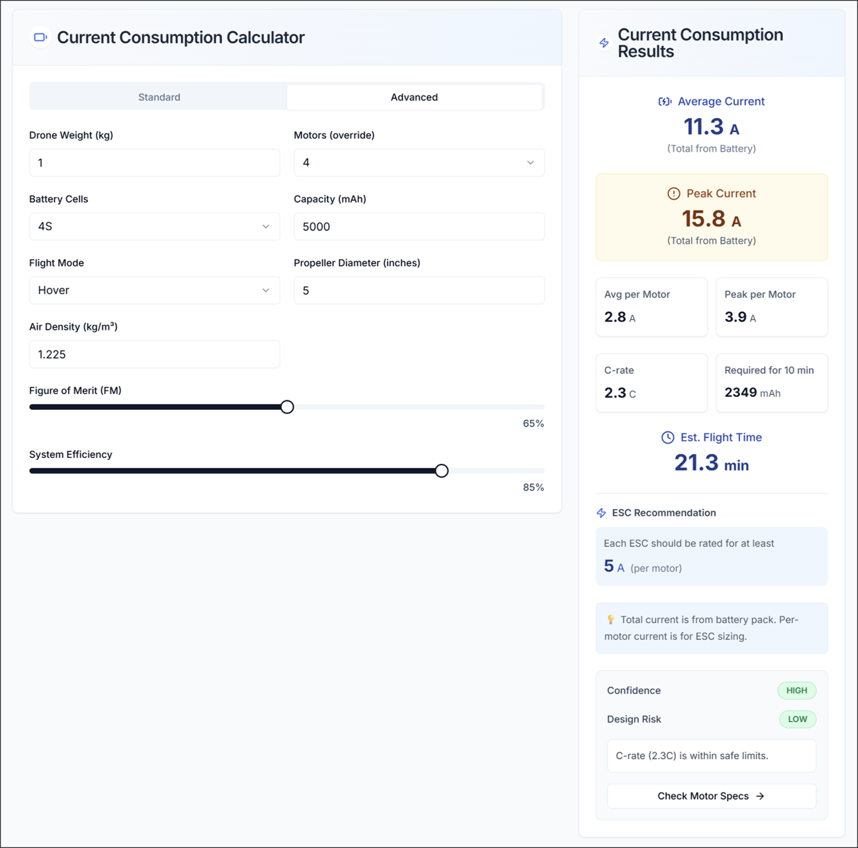The height and width of the screenshot is (848, 858).
Task: Click the calculator icon in the header
Action: (40, 37)
